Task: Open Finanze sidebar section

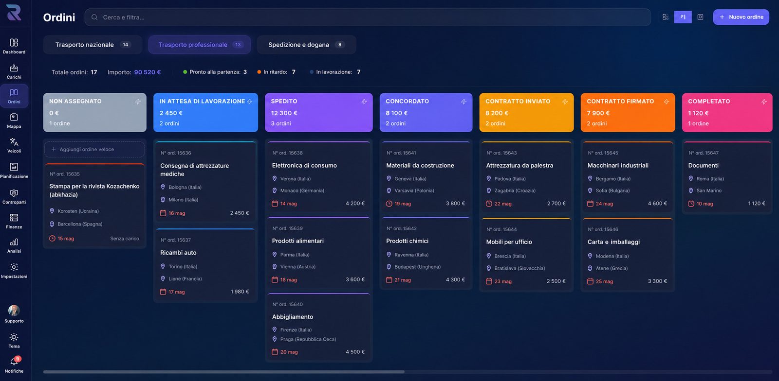Action: coord(14,221)
